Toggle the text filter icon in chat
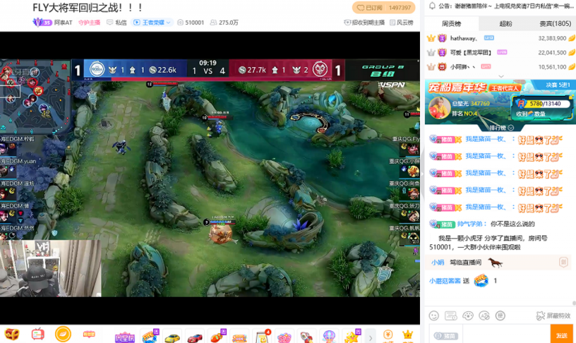The image size is (576, 343). click(x=484, y=315)
